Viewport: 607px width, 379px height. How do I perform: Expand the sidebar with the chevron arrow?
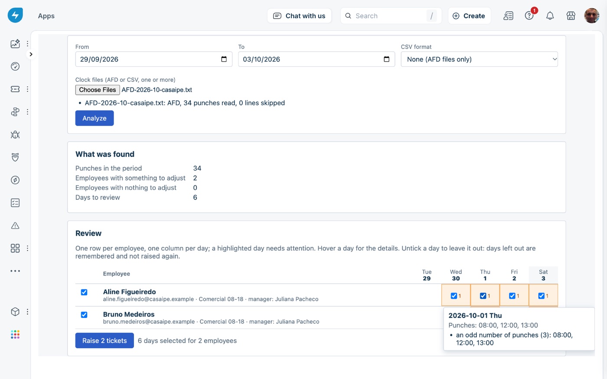point(31,54)
